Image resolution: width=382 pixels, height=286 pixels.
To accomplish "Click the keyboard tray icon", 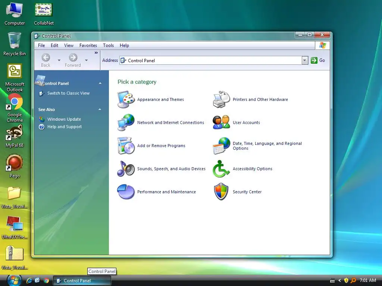I will point(332,281).
